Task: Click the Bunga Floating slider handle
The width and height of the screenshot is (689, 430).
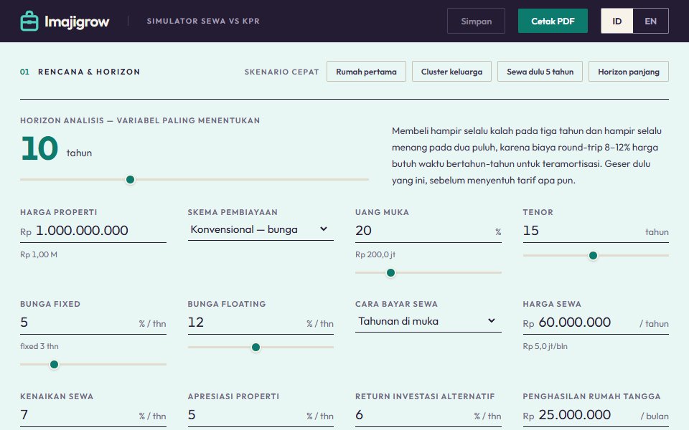Action: click(256, 348)
